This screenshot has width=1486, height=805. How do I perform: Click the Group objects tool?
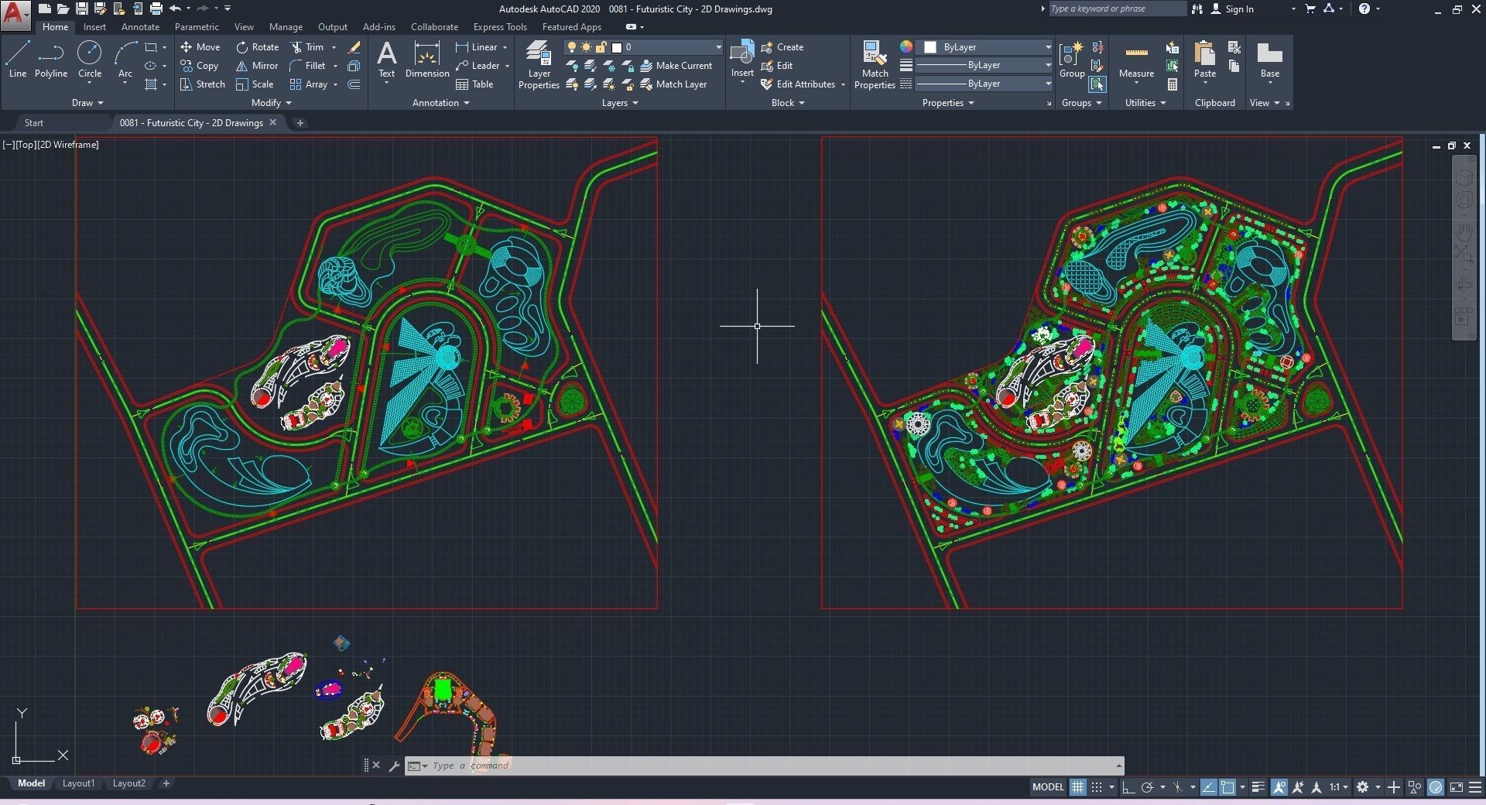pos(1072,60)
